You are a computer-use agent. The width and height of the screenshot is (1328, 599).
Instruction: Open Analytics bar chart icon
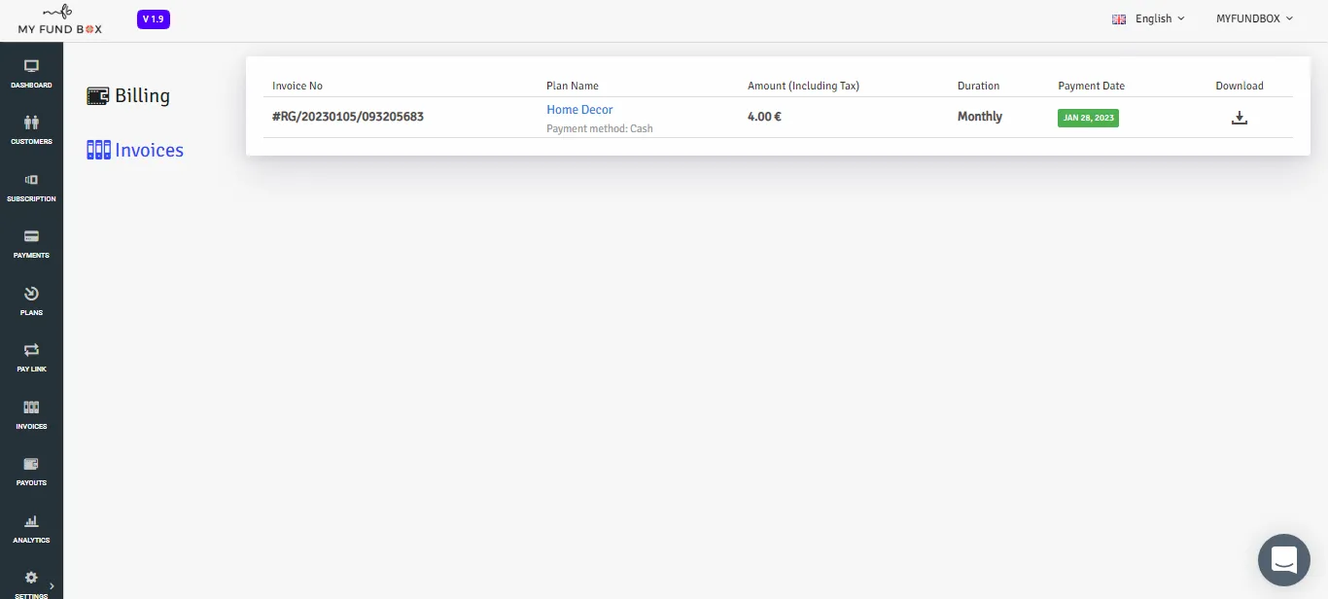click(x=31, y=521)
